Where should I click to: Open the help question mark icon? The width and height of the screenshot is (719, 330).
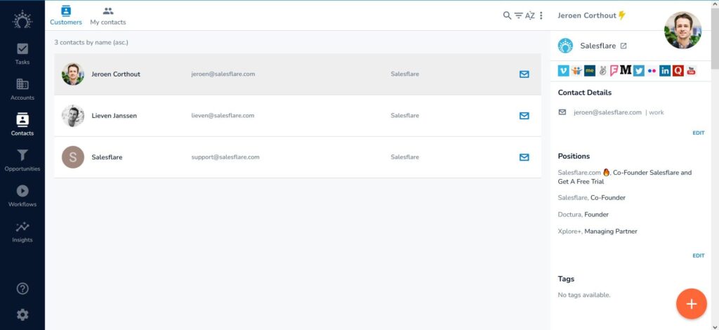(22, 289)
